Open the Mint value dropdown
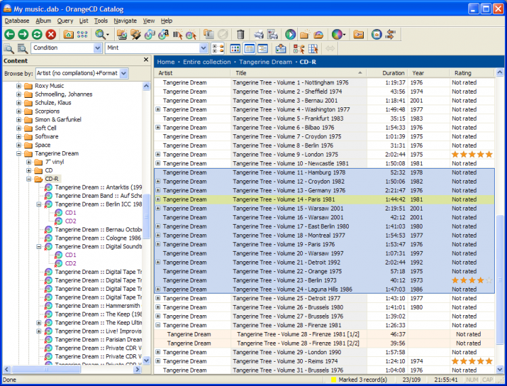This screenshot has height=386, width=507. 203,48
